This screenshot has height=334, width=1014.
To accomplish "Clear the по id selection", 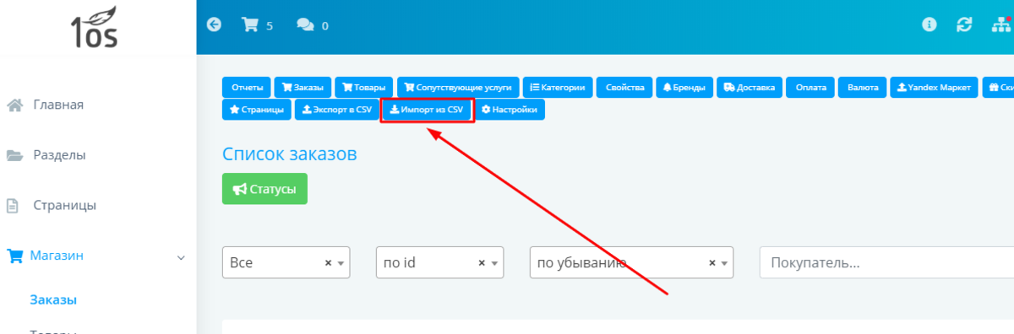I will tap(482, 262).
